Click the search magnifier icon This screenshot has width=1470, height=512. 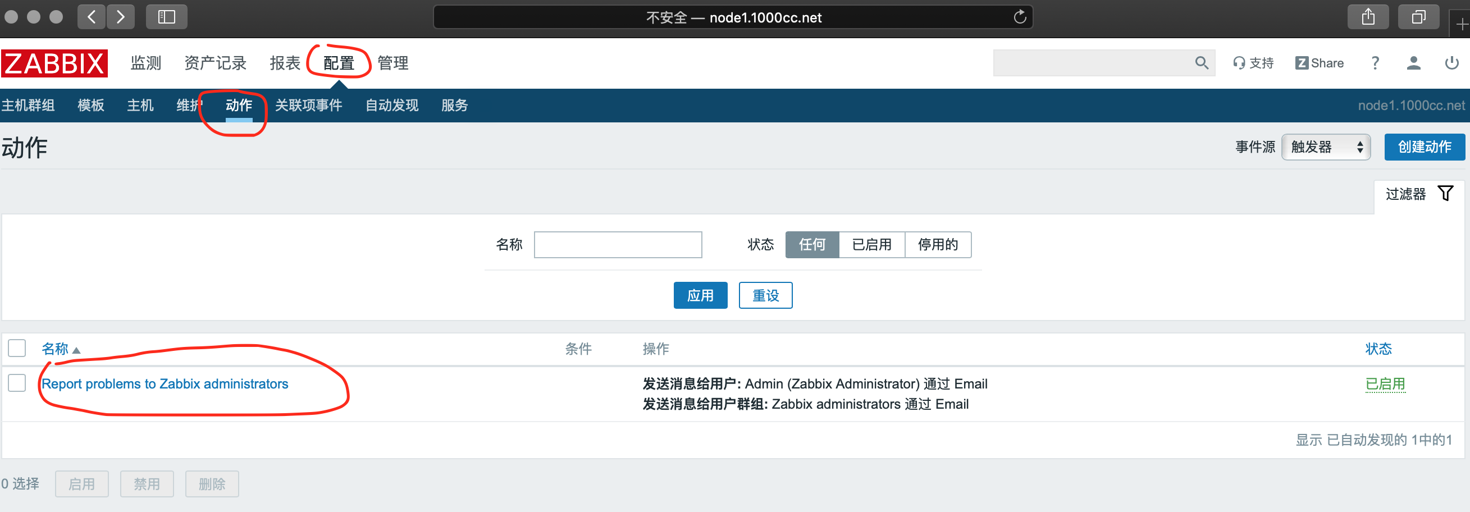1201,63
